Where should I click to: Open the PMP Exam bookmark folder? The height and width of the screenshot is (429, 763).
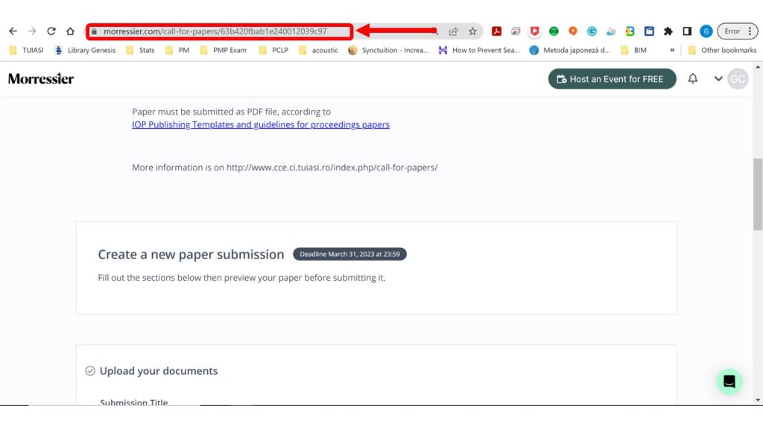[224, 50]
